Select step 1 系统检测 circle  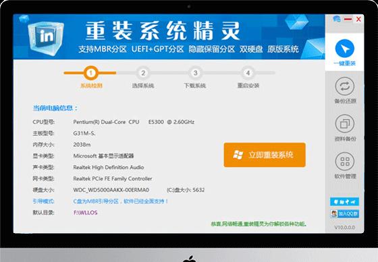click(91, 73)
